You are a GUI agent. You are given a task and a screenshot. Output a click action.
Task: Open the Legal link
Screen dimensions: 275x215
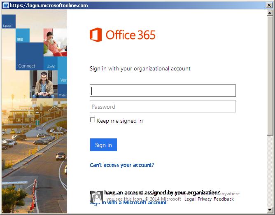tap(190, 199)
